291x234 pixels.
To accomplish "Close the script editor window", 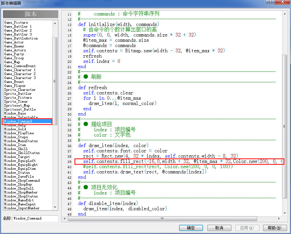I will 282,2.
